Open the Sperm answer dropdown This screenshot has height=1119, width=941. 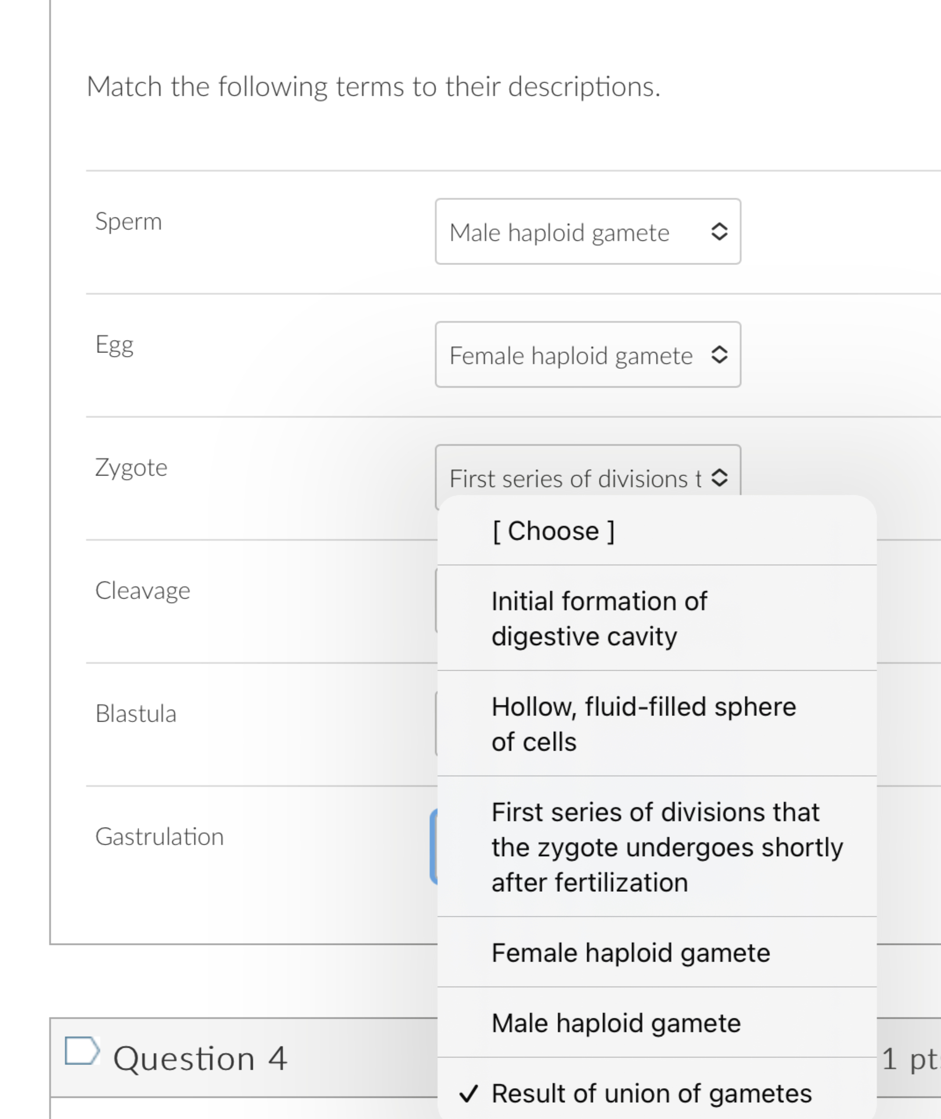tap(587, 232)
